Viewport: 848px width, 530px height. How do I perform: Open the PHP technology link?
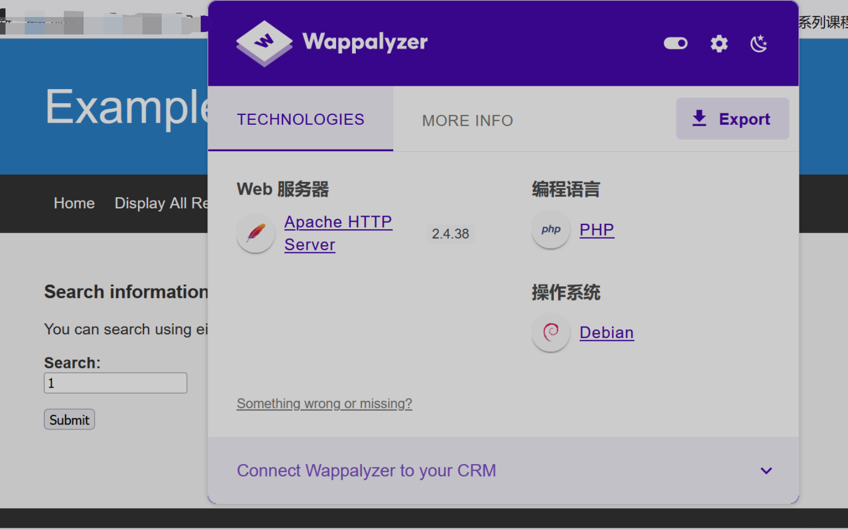[x=597, y=230]
